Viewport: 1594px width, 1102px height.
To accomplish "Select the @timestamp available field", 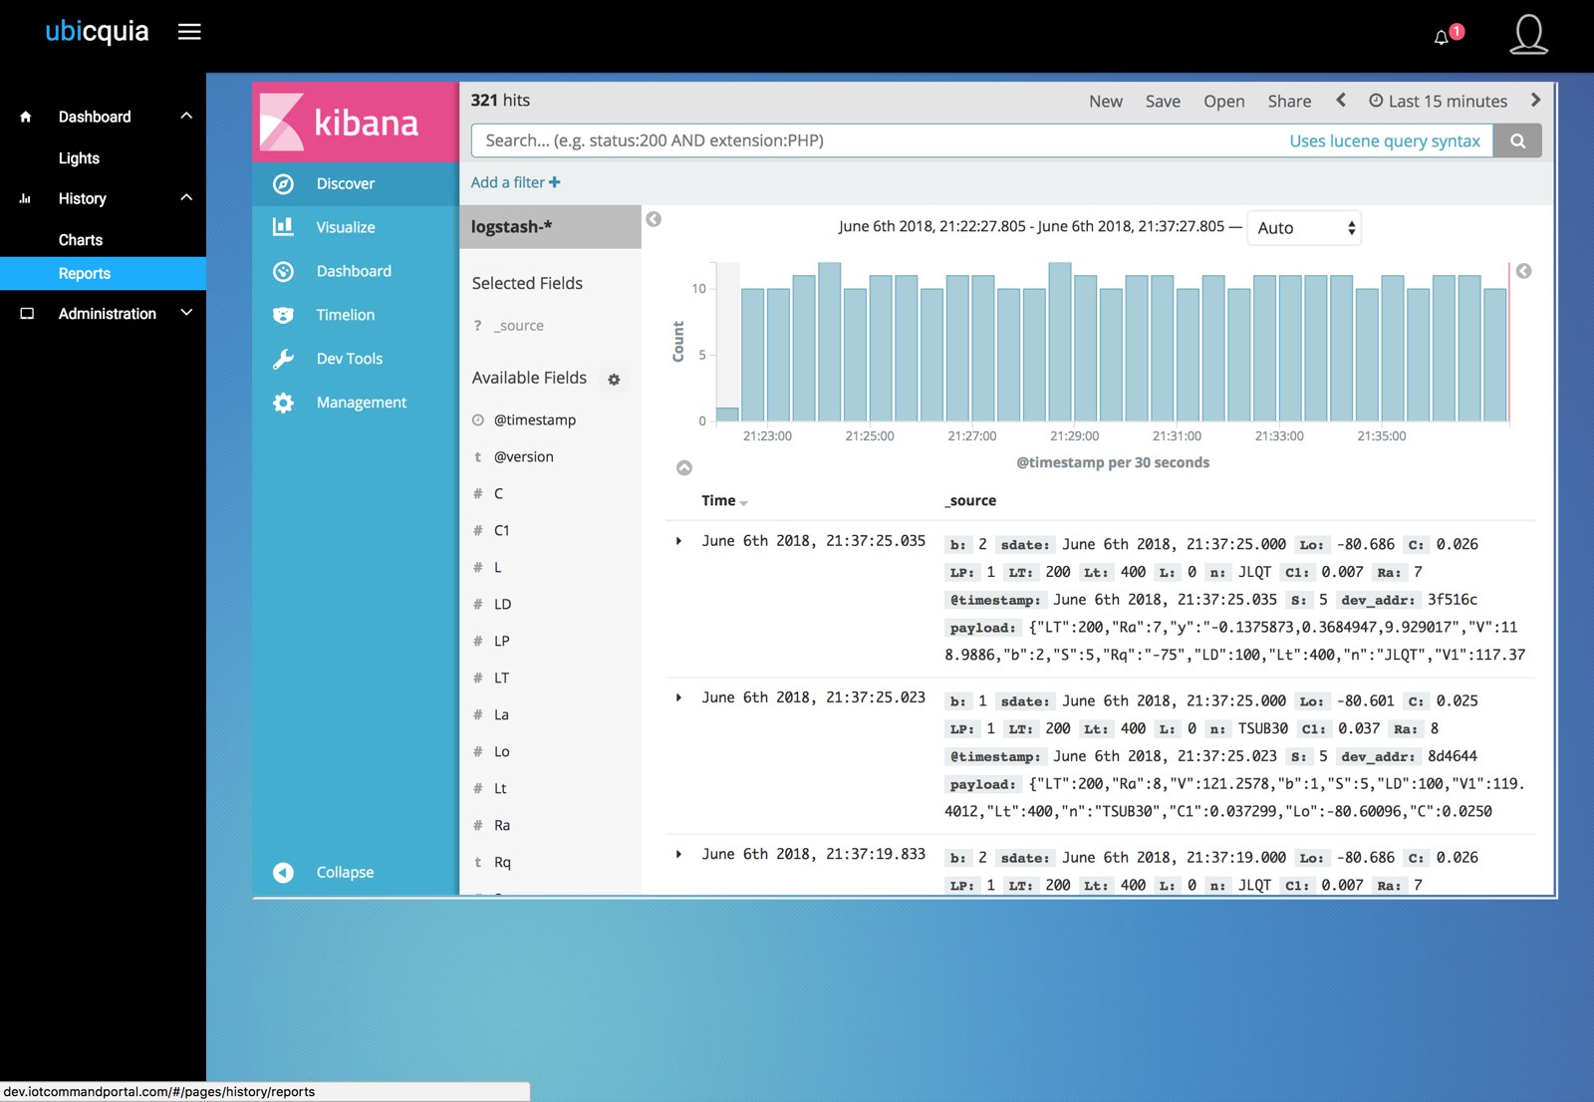I will 535,420.
